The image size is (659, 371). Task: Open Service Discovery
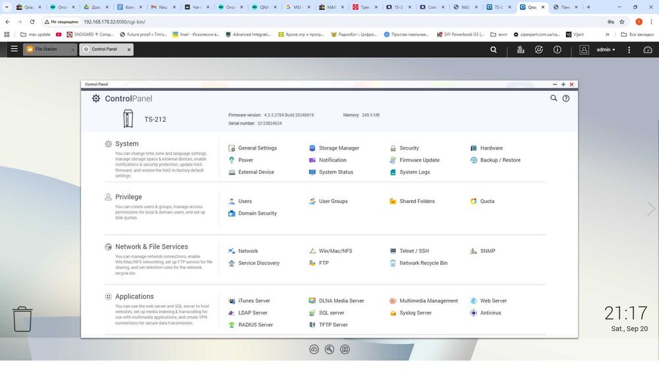click(254, 263)
